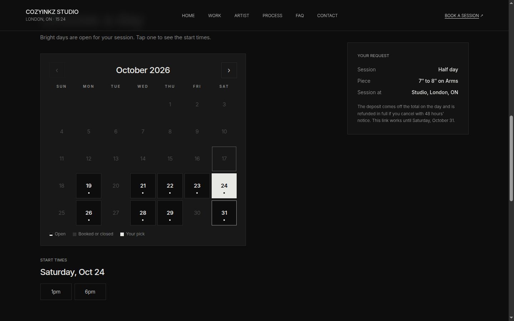
Task: Click the closed date October 27
Action: pyautogui.click(x=116, y=213)
